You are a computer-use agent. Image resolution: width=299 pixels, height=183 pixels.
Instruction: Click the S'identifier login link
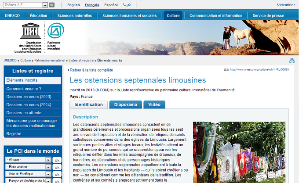[285, 5]
